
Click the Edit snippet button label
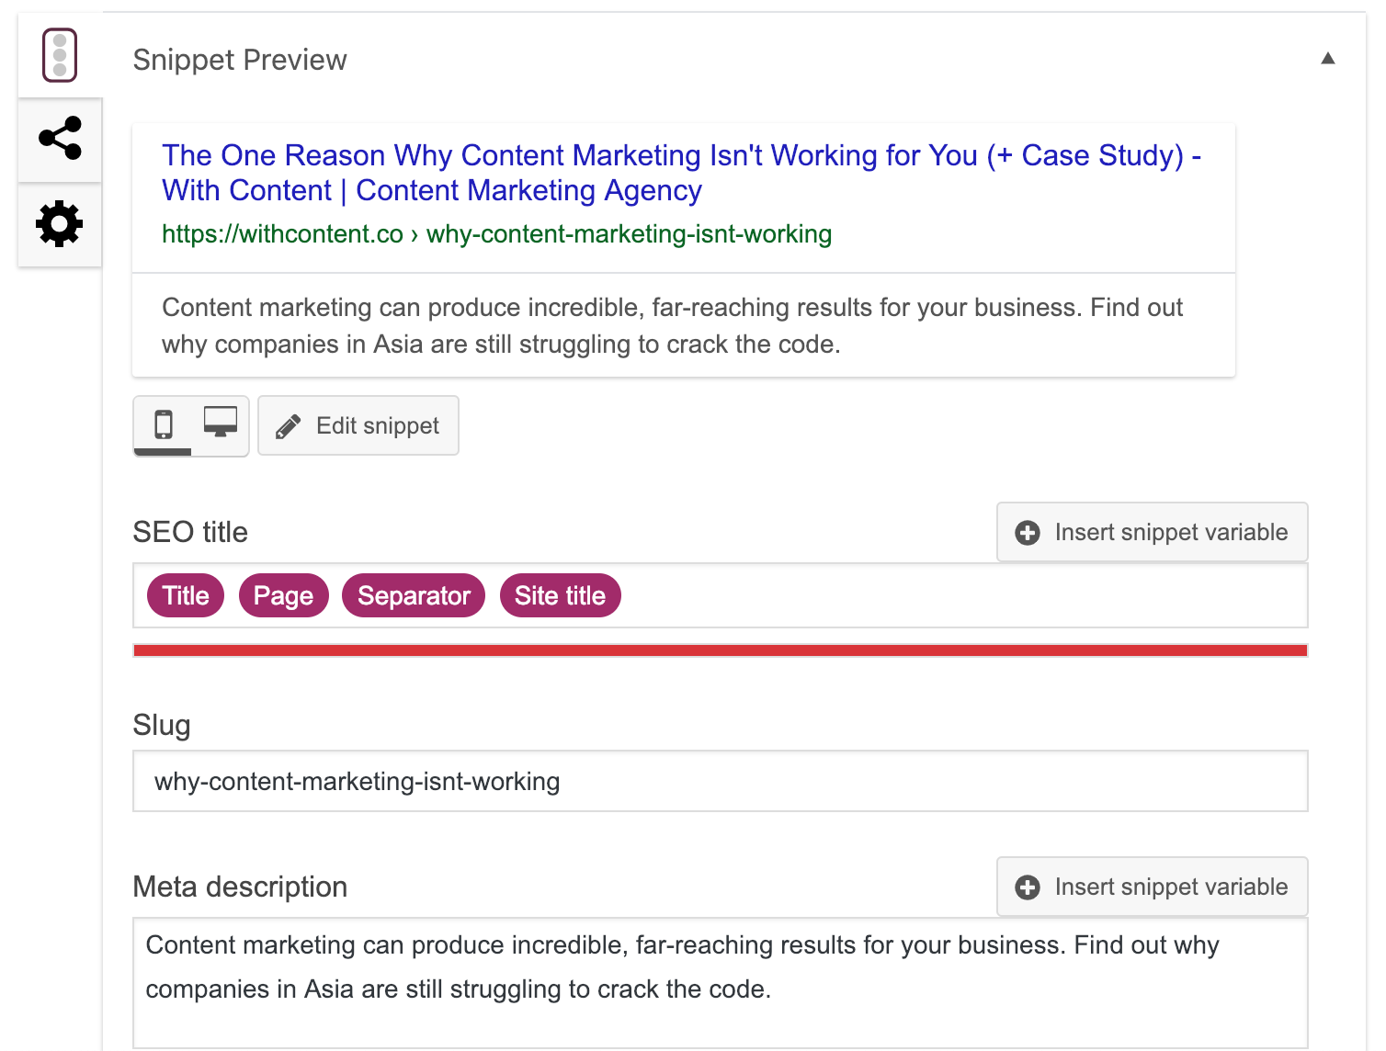377,426
